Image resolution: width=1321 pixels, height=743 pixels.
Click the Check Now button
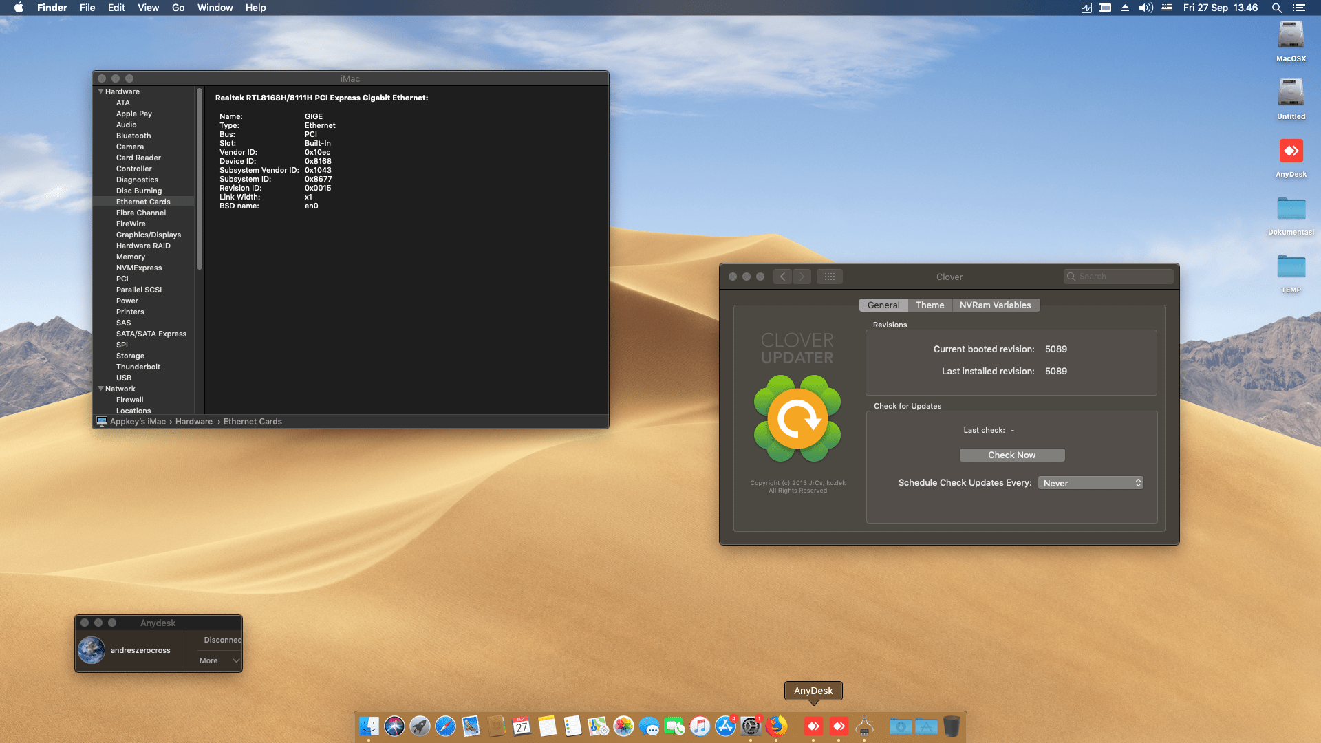tap(1011, 455)
